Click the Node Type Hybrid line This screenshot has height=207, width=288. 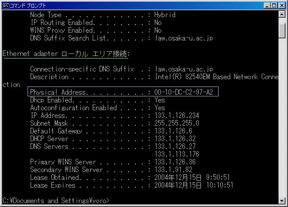click(103, 15)
